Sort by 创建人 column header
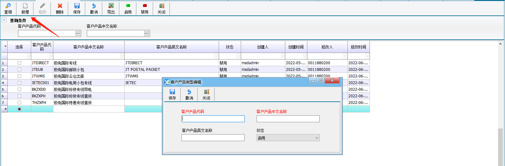The width and height of the screenshot is (505, 166). click(x=263, y=47)
